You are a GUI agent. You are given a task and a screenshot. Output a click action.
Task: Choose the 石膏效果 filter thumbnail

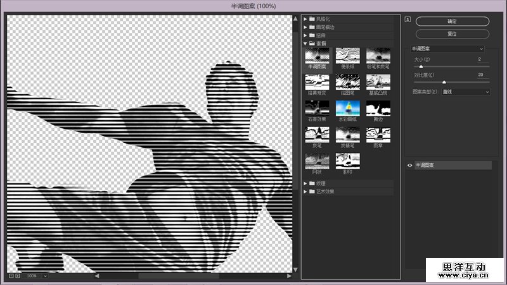click(316, 107)
